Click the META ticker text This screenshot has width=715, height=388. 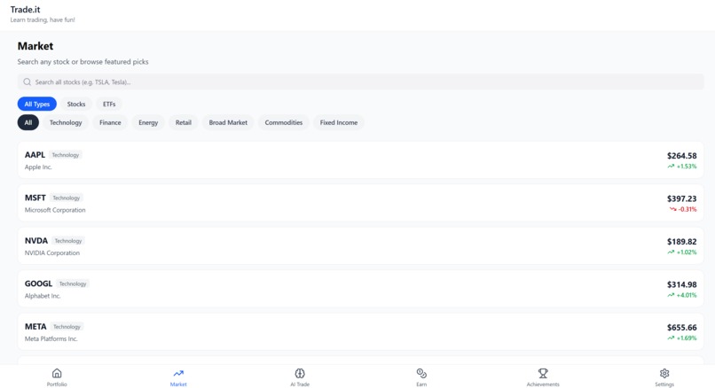tap(35, 327)
